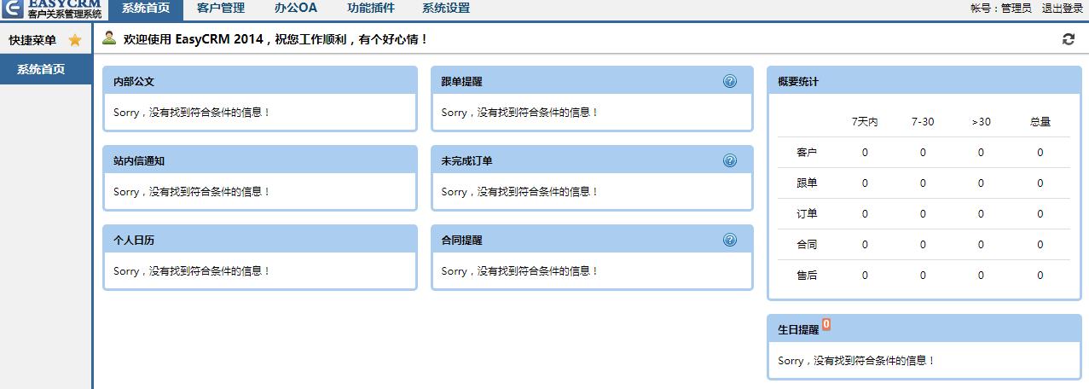Click the >30 column header
This screenshot has height=389, width=1089.
click(x=981, y=122)
